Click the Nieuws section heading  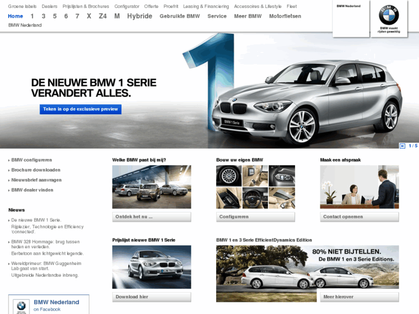pos(17,210)
